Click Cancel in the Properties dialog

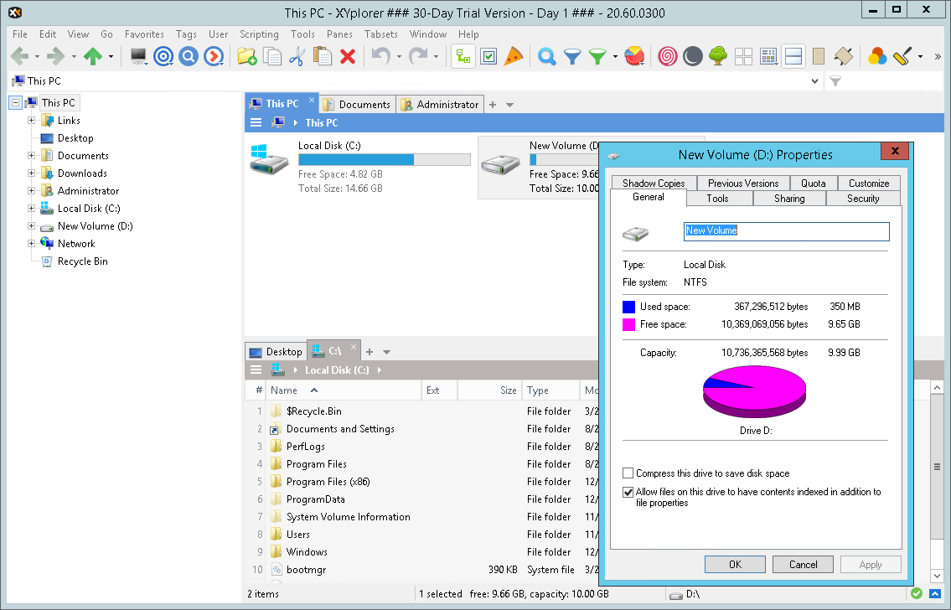click(x=803, y=565)
